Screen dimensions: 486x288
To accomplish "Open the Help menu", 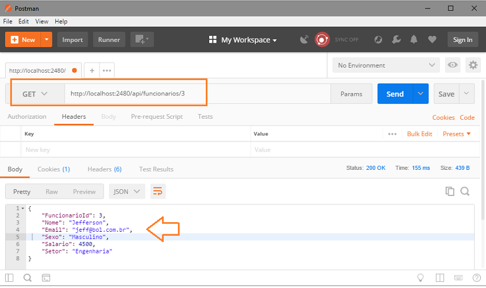I will pyautogui.click(x=61, y=22).
